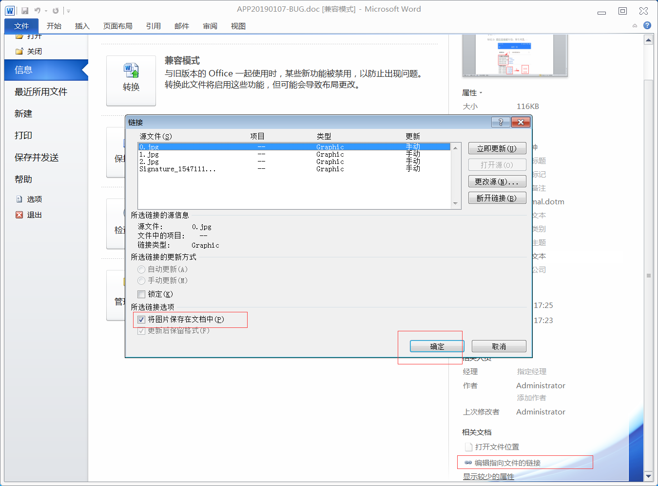Click the red X icon beside 退出

tap(19, 215)
